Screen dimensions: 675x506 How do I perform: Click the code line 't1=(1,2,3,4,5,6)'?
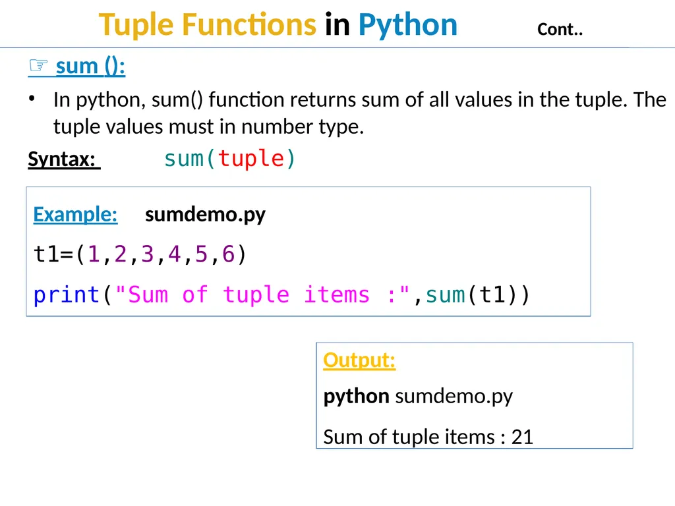tap(140, 254)
